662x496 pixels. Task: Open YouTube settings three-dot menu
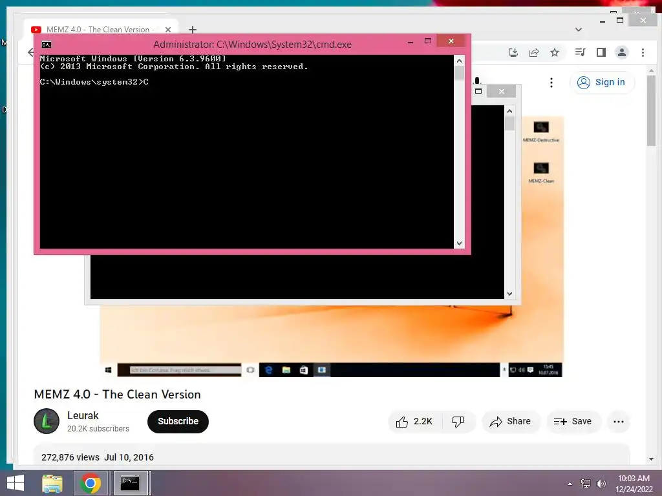pos(551,83)
